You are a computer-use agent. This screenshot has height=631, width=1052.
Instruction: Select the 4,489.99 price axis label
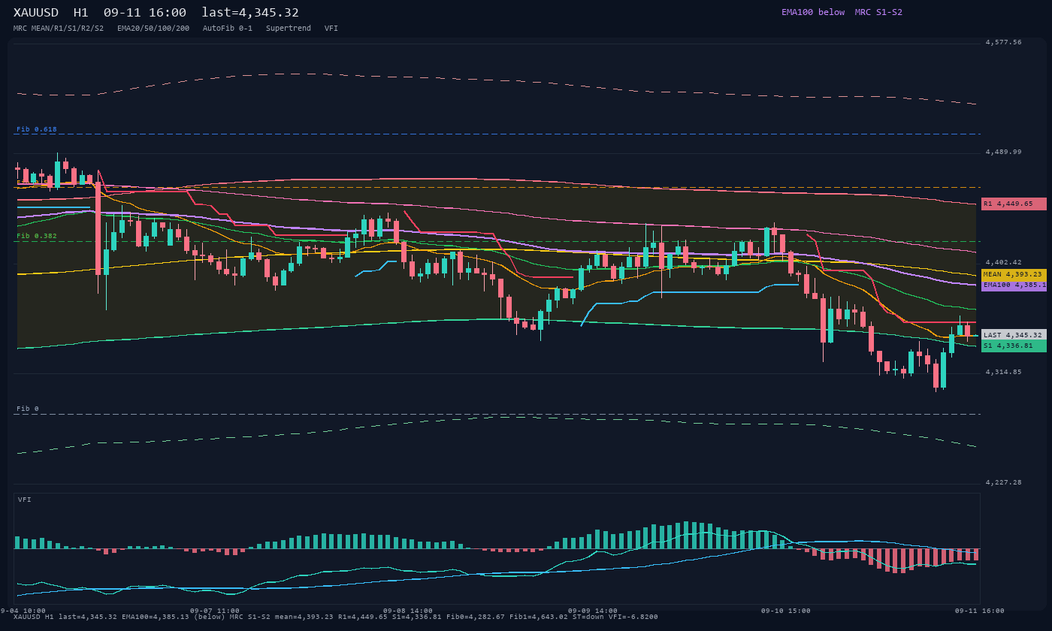pos(1004,152)
